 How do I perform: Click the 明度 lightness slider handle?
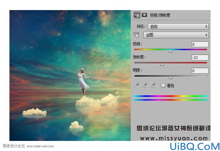pos(170,77)
